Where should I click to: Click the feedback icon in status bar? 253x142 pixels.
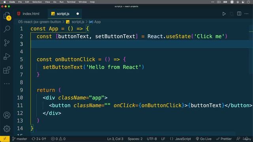(x=238, y=139)
